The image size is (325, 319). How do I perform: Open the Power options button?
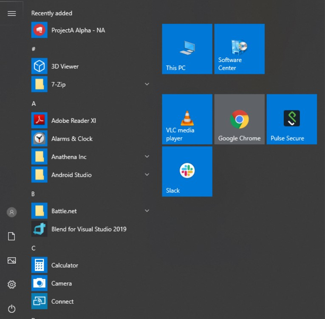tap(12, 309)
